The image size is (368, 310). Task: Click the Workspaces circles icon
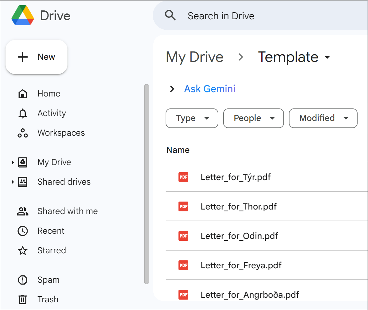23,133
